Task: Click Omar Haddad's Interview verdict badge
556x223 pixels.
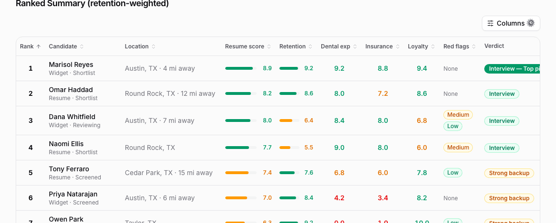Action: 502,94
